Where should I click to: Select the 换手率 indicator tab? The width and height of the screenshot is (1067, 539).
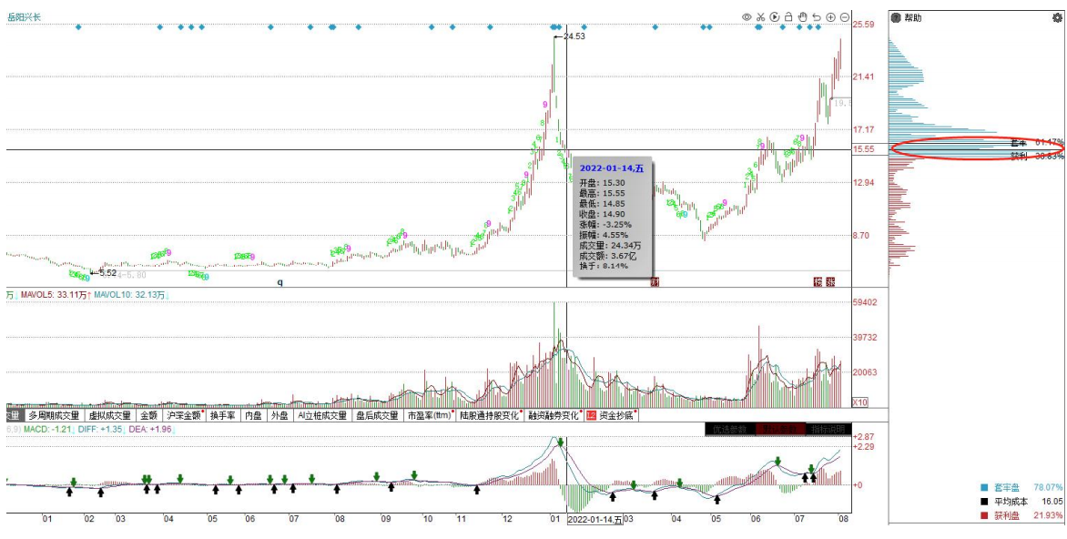point(223,416)
